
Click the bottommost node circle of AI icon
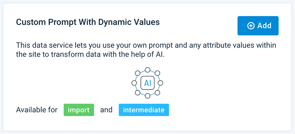click(x=147, y=96)
